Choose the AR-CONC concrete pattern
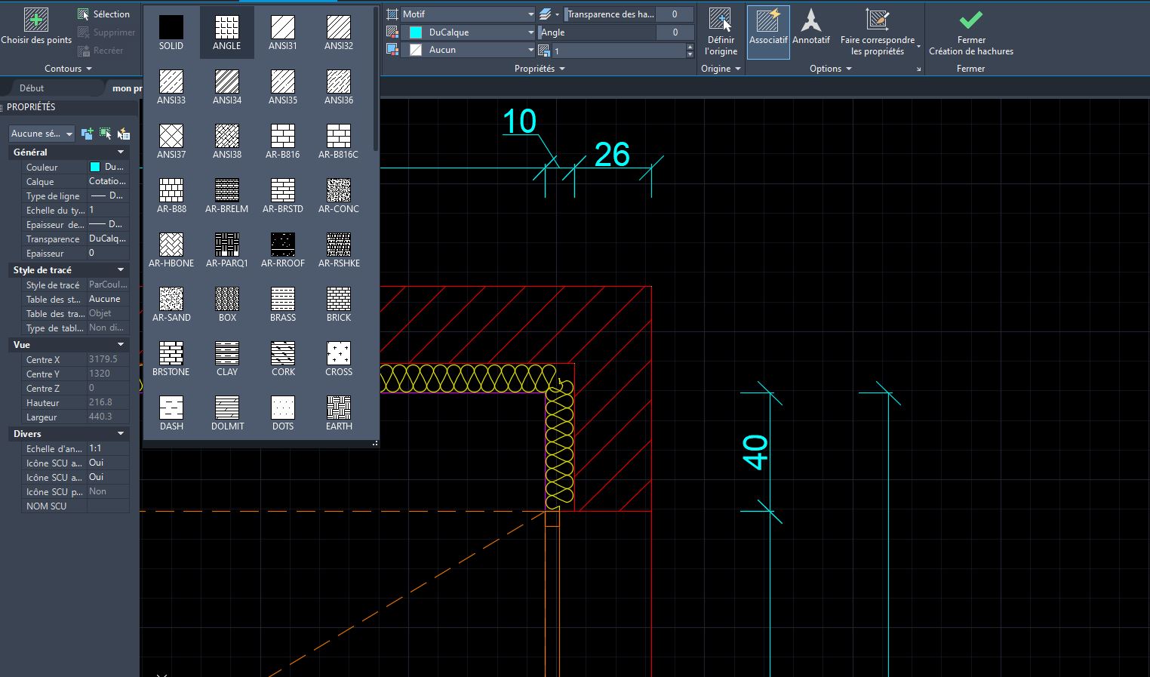 [338, 190]
